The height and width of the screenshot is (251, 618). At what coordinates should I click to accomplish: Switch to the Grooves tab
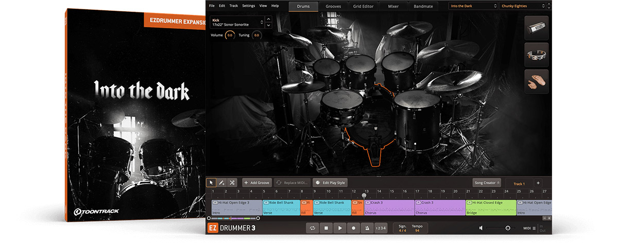[333, 6]
